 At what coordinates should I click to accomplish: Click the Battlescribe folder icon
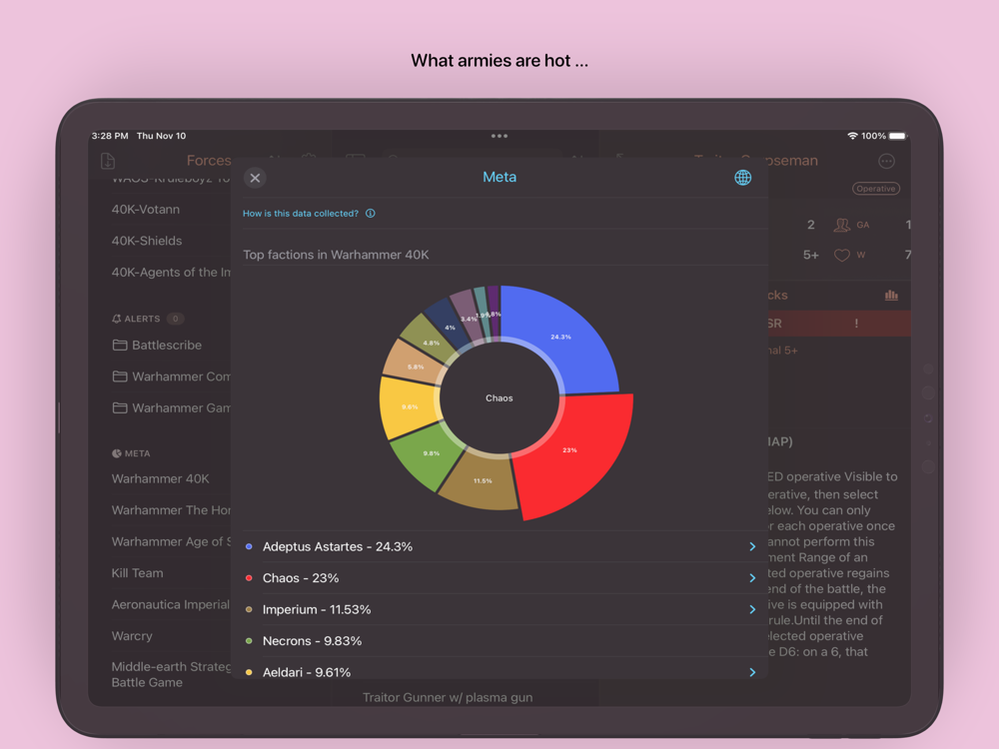click(120, 346)
